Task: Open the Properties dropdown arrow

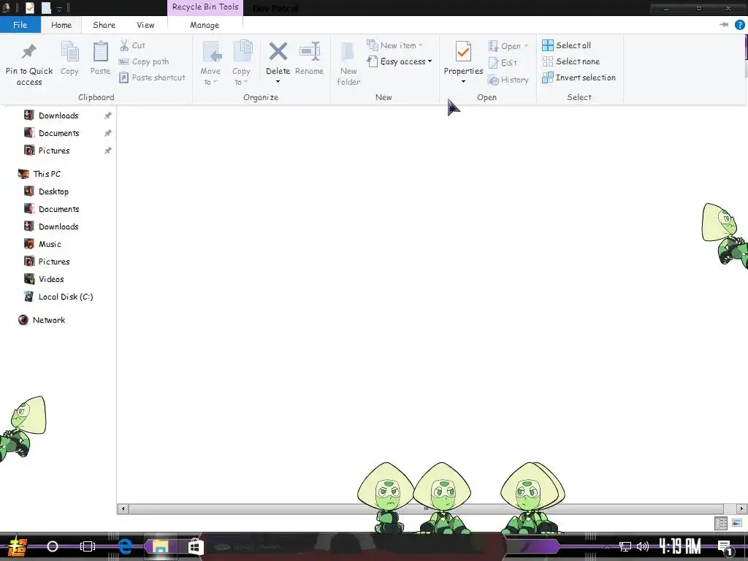Action: (463, 82)
